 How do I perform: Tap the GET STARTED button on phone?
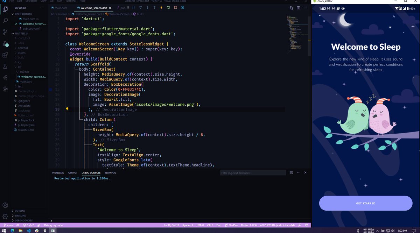(x=366, y=203)
